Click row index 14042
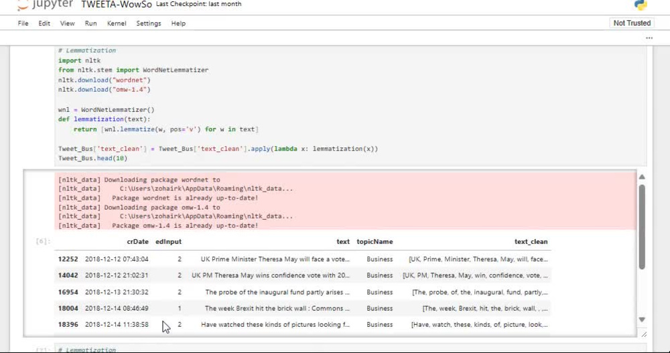The width and height of the screenshot is (670, 353). click(x=68, y=275)
